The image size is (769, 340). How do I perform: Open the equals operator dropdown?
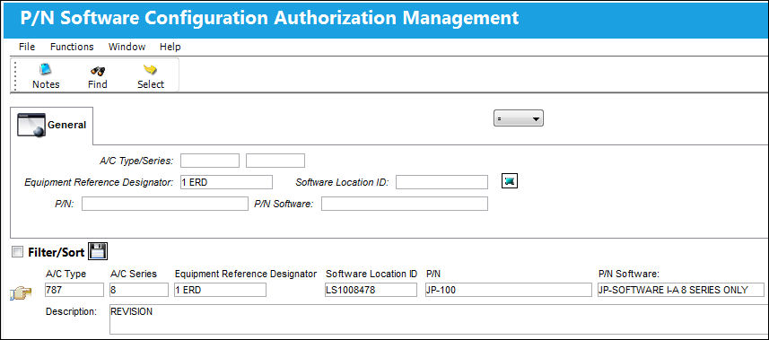point(519,118)
